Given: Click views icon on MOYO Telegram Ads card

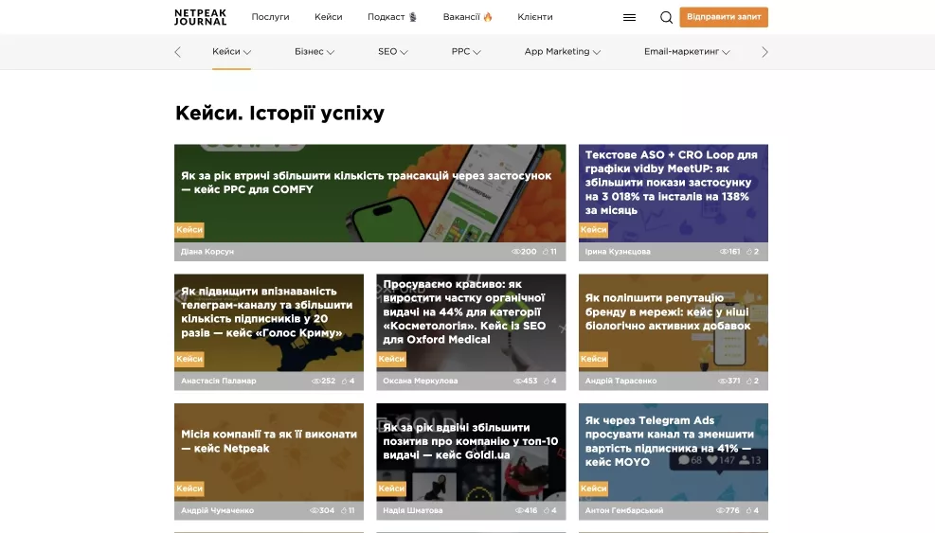Looking at the screenshot, I should (x=720, y=511).
